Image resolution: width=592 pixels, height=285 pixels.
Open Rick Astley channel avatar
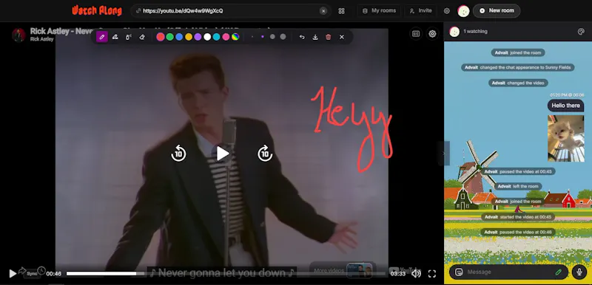coord(18,35)
